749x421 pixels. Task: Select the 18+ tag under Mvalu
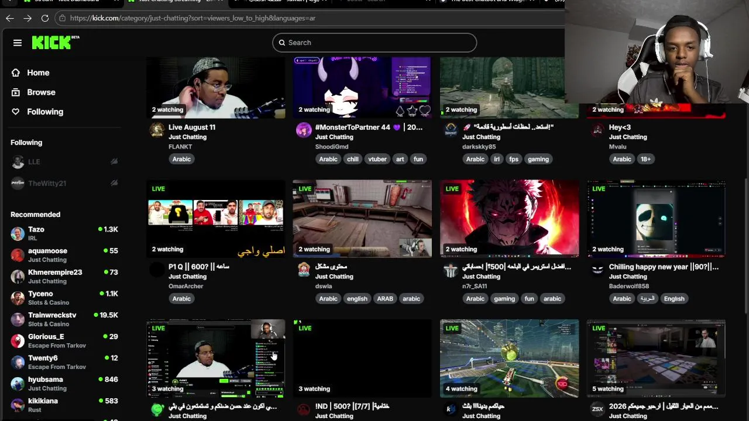[645, 159]
